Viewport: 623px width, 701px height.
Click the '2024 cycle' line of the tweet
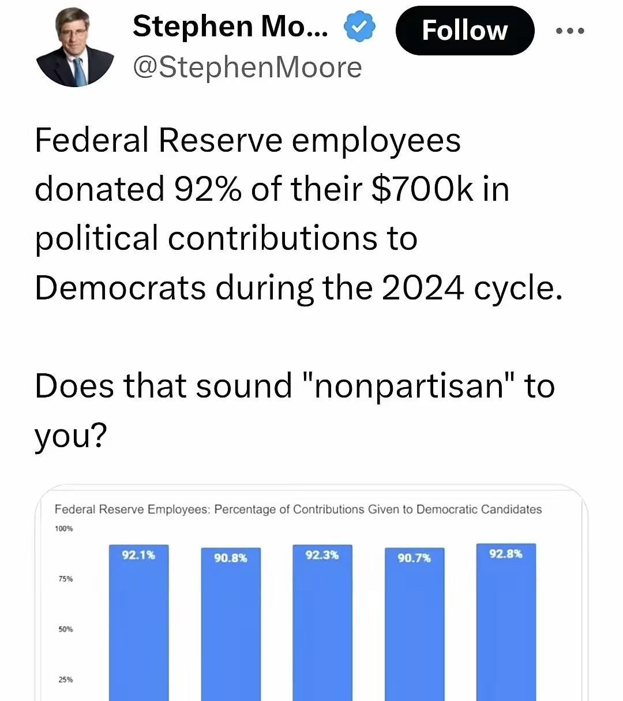(298, 287)
